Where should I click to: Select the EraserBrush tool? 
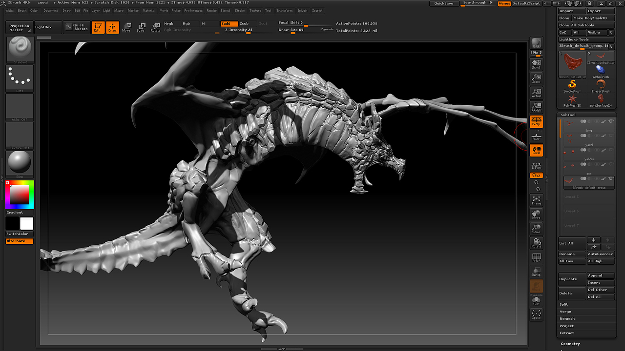pos(601,86)
